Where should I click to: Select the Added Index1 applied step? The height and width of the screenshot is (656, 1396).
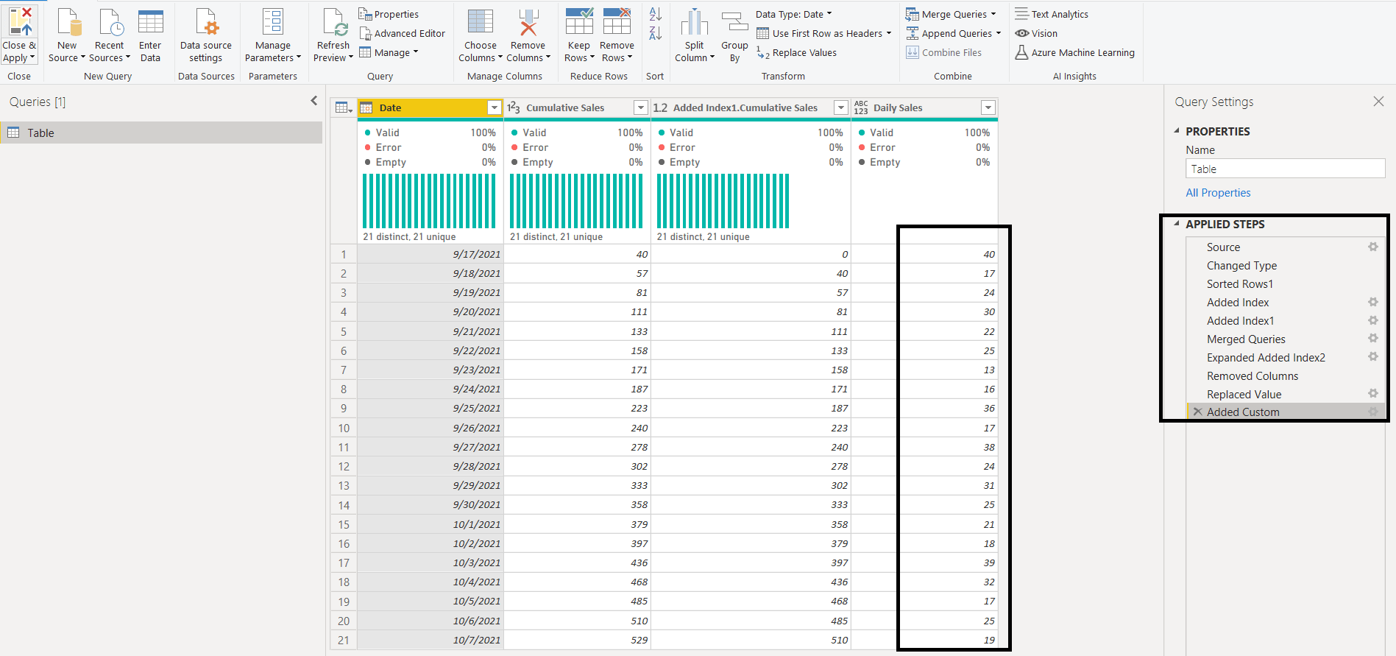point(1240,320)
